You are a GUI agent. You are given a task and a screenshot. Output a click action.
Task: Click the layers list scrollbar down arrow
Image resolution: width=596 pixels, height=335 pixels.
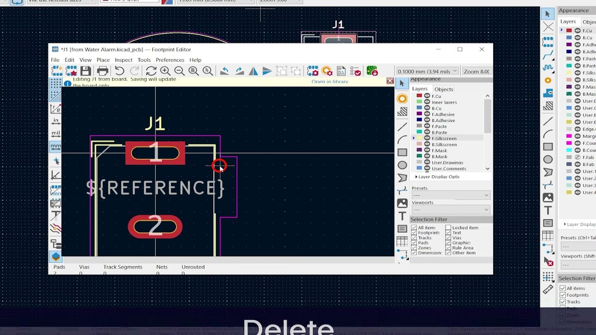(488, 168)
